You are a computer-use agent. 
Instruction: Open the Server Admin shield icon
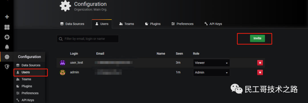click(x=7, y=67)
